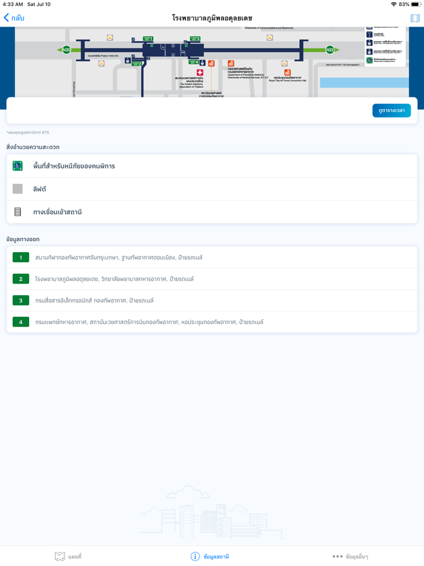The width and height of the screenshot is (424, 566).
Task: Tap the Exit 1 sign on station map
Action: tap(148, 39)
